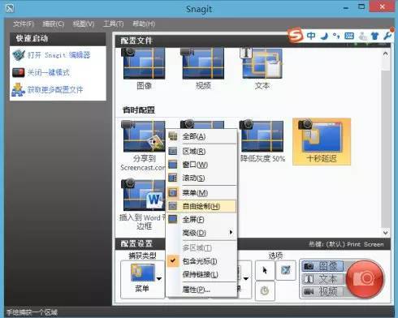Choose 滚动(S) scrolling capture type

pos(201,178)
